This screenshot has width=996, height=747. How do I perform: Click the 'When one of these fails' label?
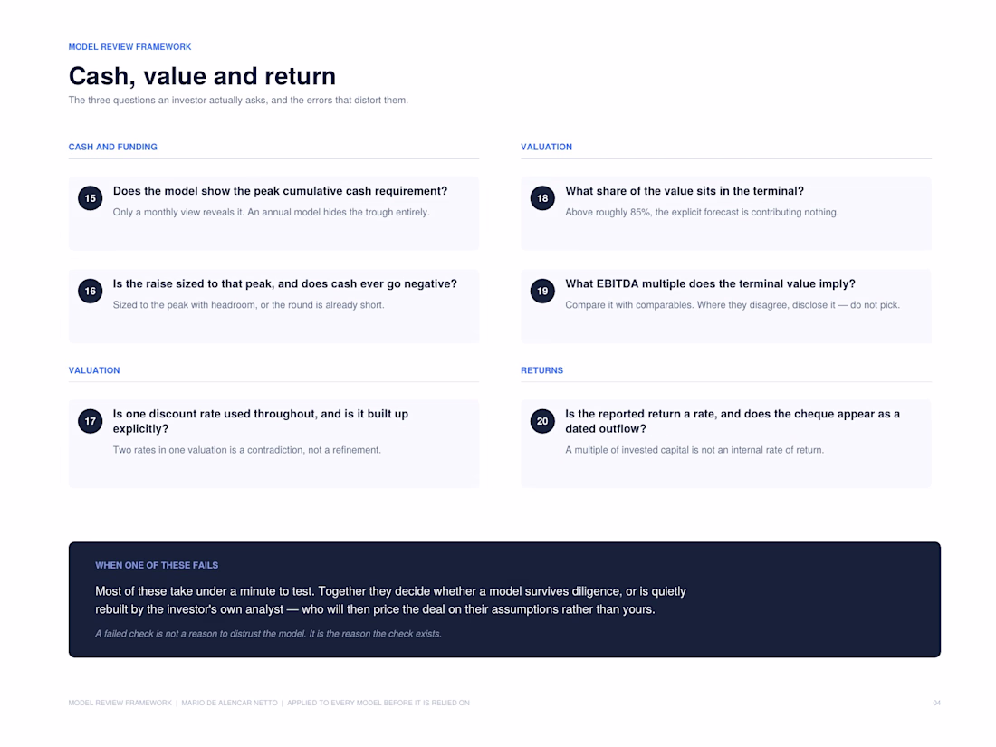tap(157, 565)
